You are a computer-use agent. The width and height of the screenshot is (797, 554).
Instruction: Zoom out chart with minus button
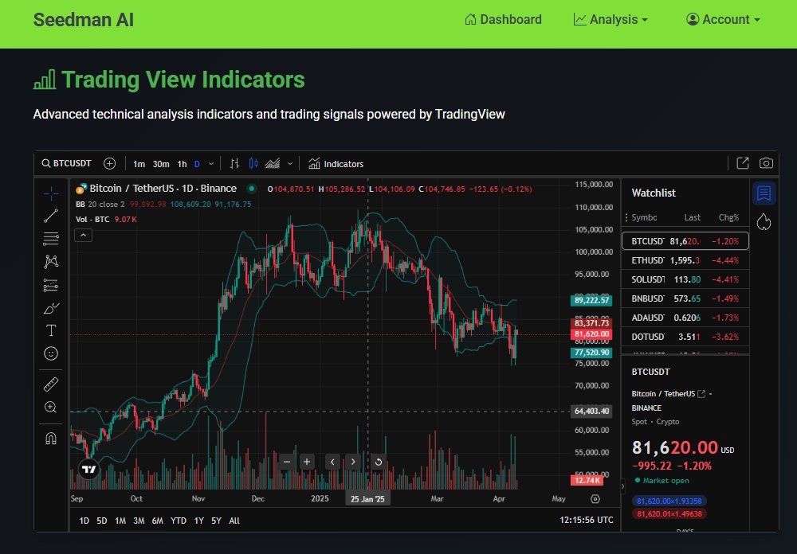[287, 462]
